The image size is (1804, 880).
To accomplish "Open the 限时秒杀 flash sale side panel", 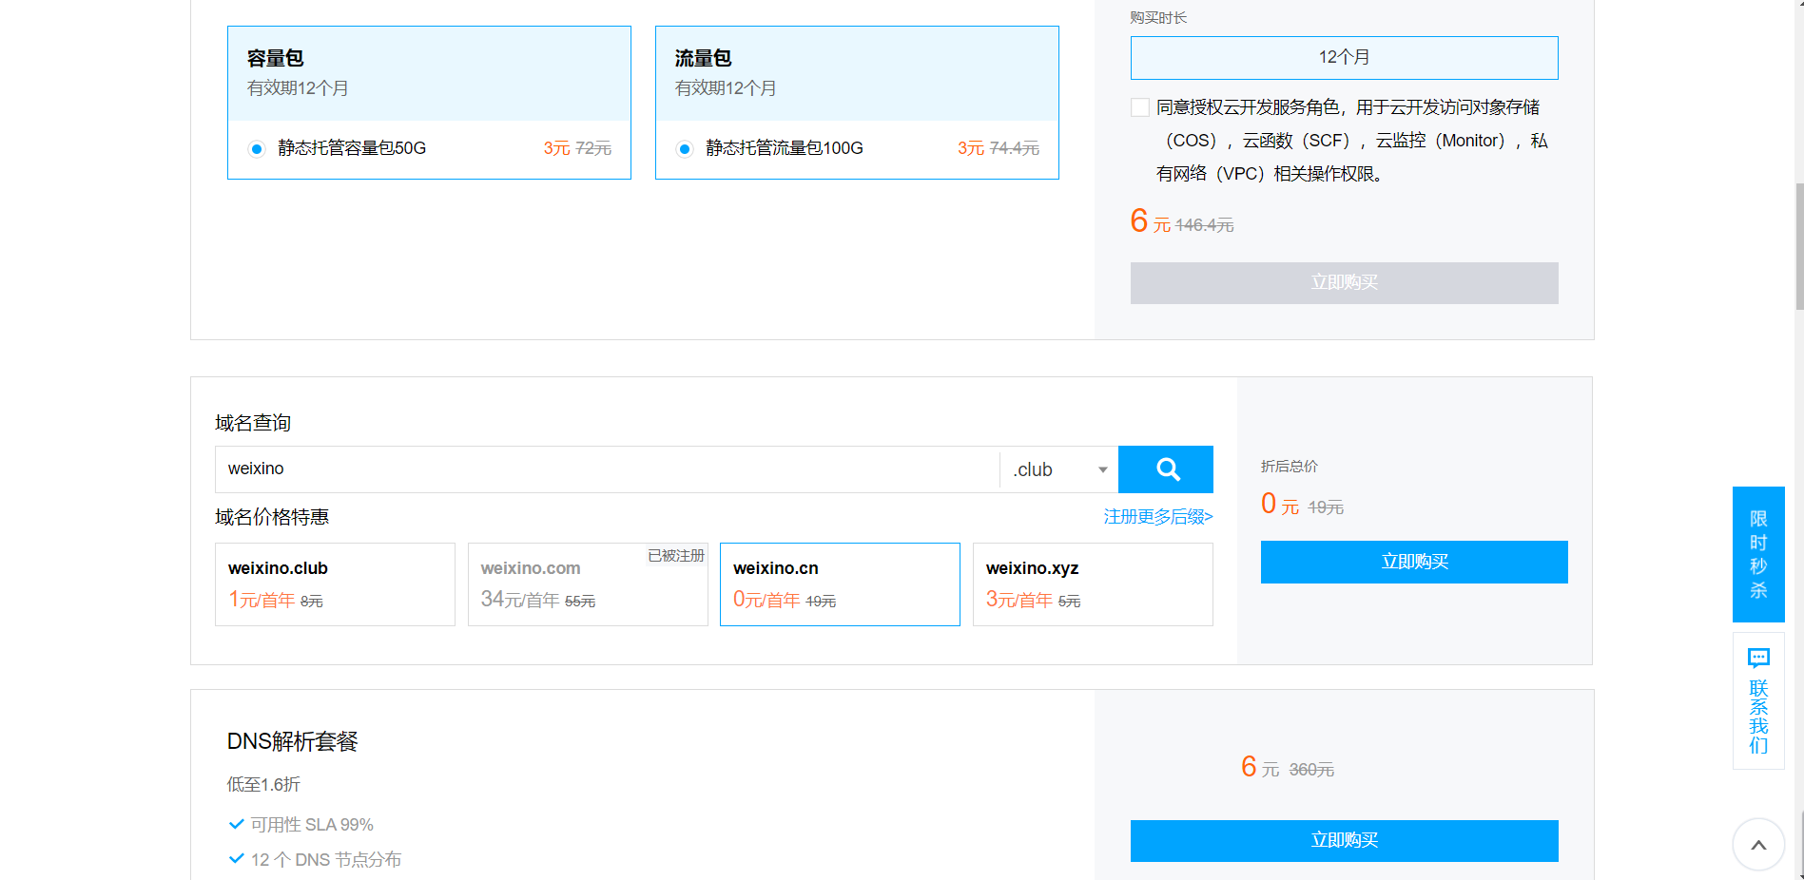I will [x=1757, y=554].
